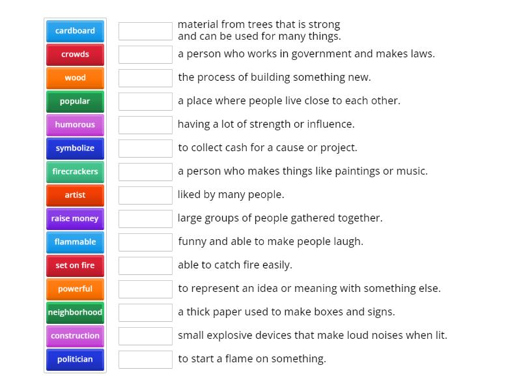Select the crowds word tile
The height and width of the screenshot is (391, 521).
(x=74, y=54)
